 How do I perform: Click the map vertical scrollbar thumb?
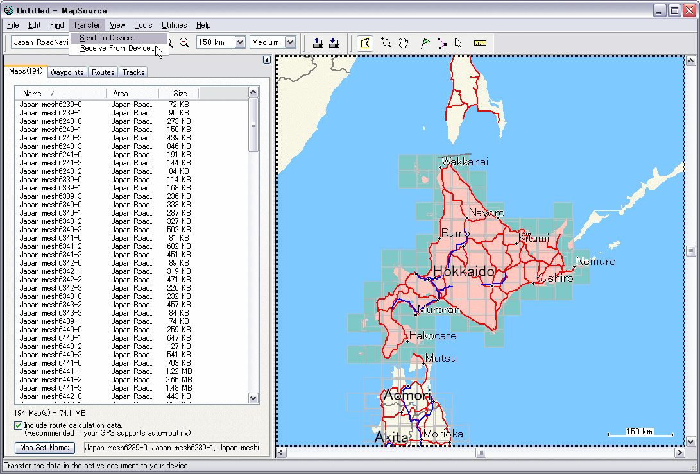click(690, 251)
